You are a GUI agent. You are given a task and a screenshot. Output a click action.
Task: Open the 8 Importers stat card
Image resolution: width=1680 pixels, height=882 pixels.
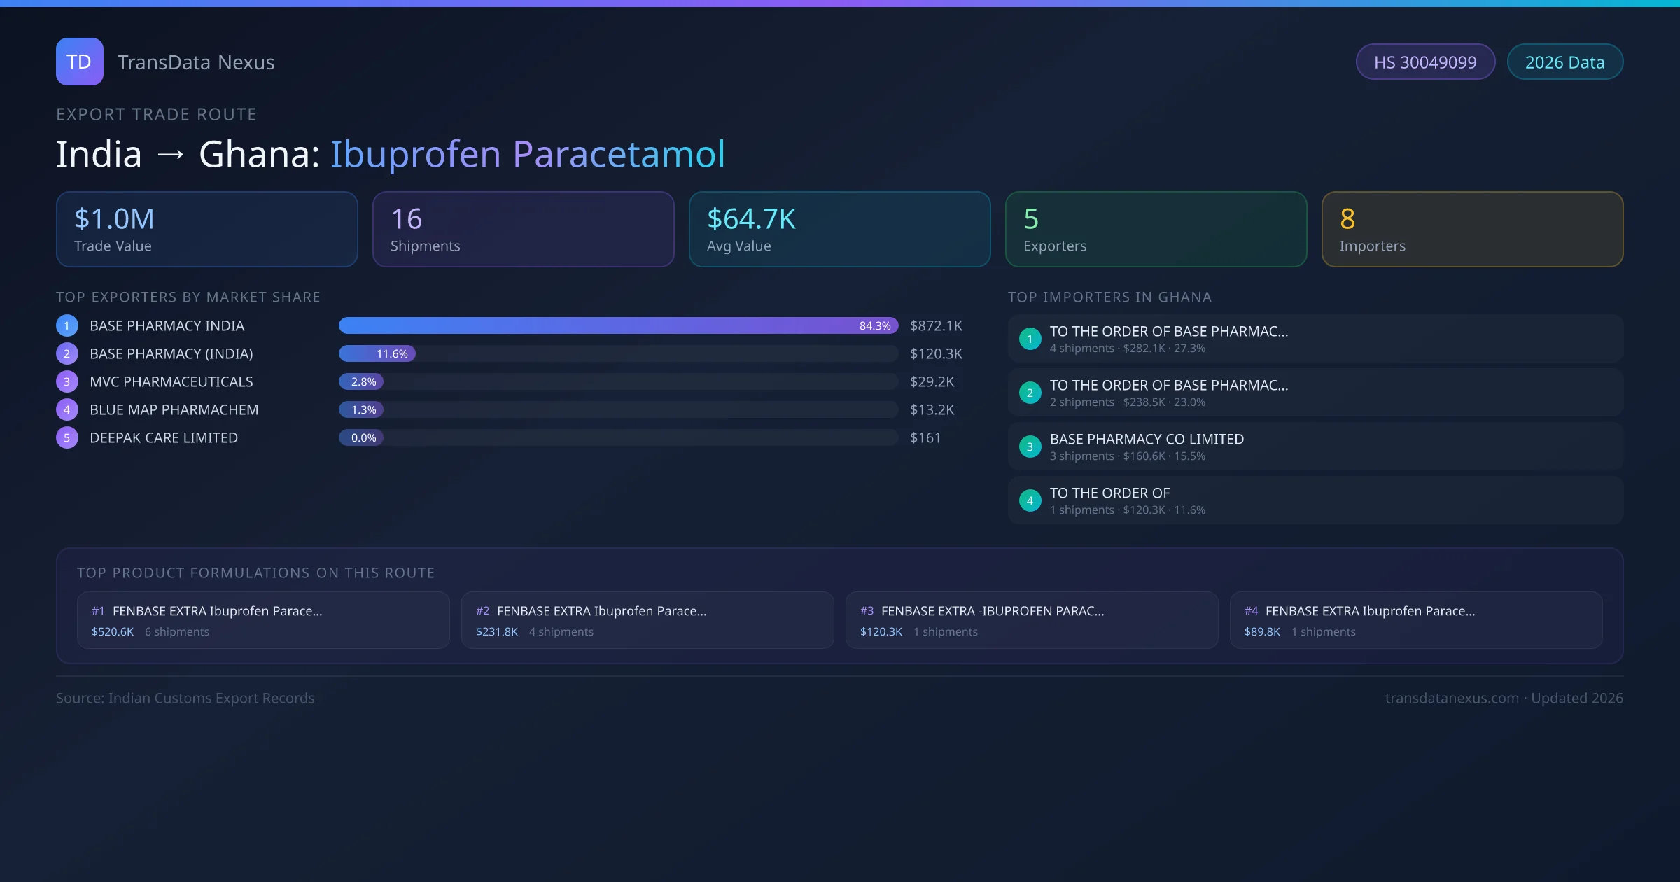point(1471,230)
